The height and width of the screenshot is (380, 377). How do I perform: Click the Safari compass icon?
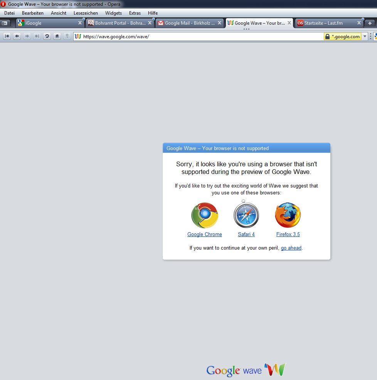(x=246, y=215)
